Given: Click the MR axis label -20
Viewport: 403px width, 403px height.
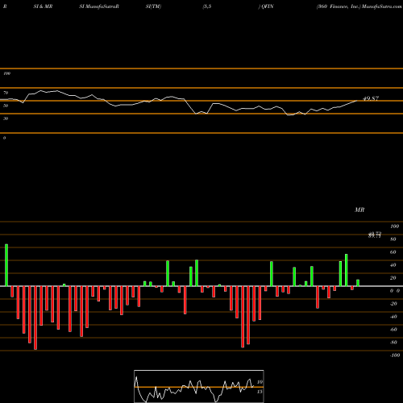Looking at the screenshot, I should pyautogui.click(x=393, y=304).
